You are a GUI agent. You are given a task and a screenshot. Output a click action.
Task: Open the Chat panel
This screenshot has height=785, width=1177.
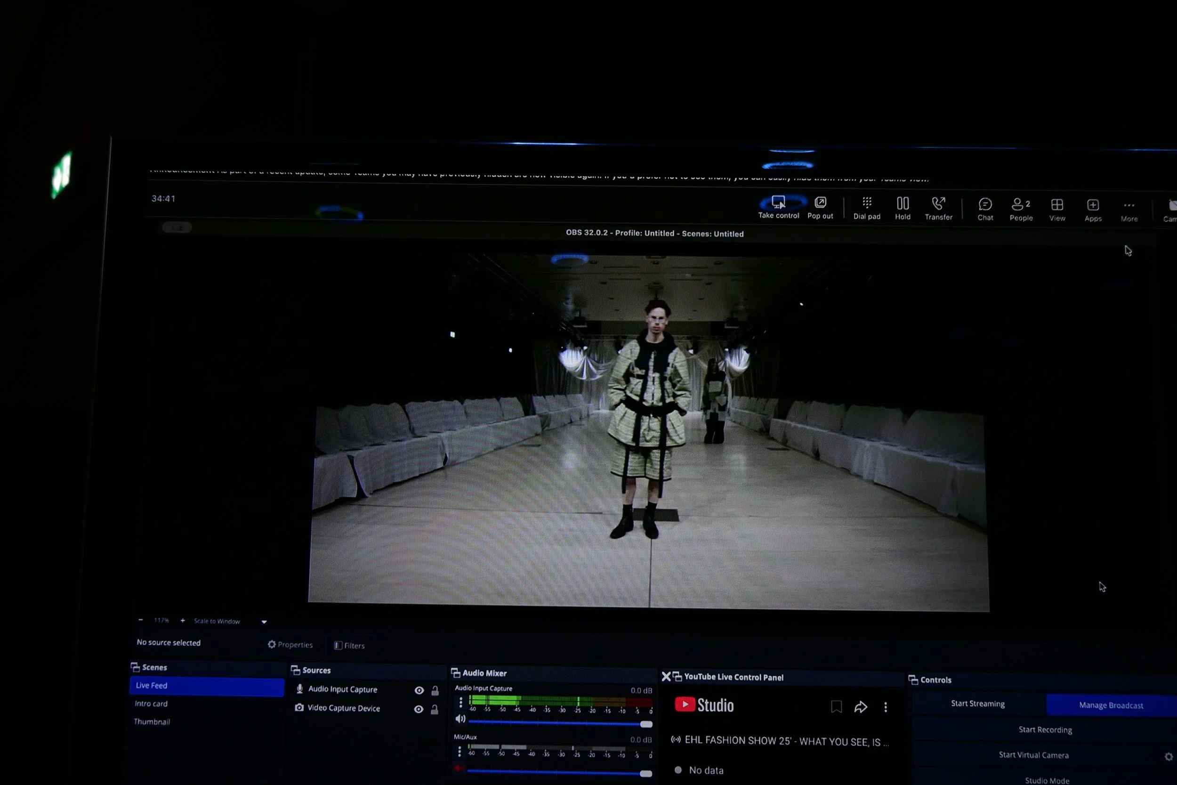985,205
